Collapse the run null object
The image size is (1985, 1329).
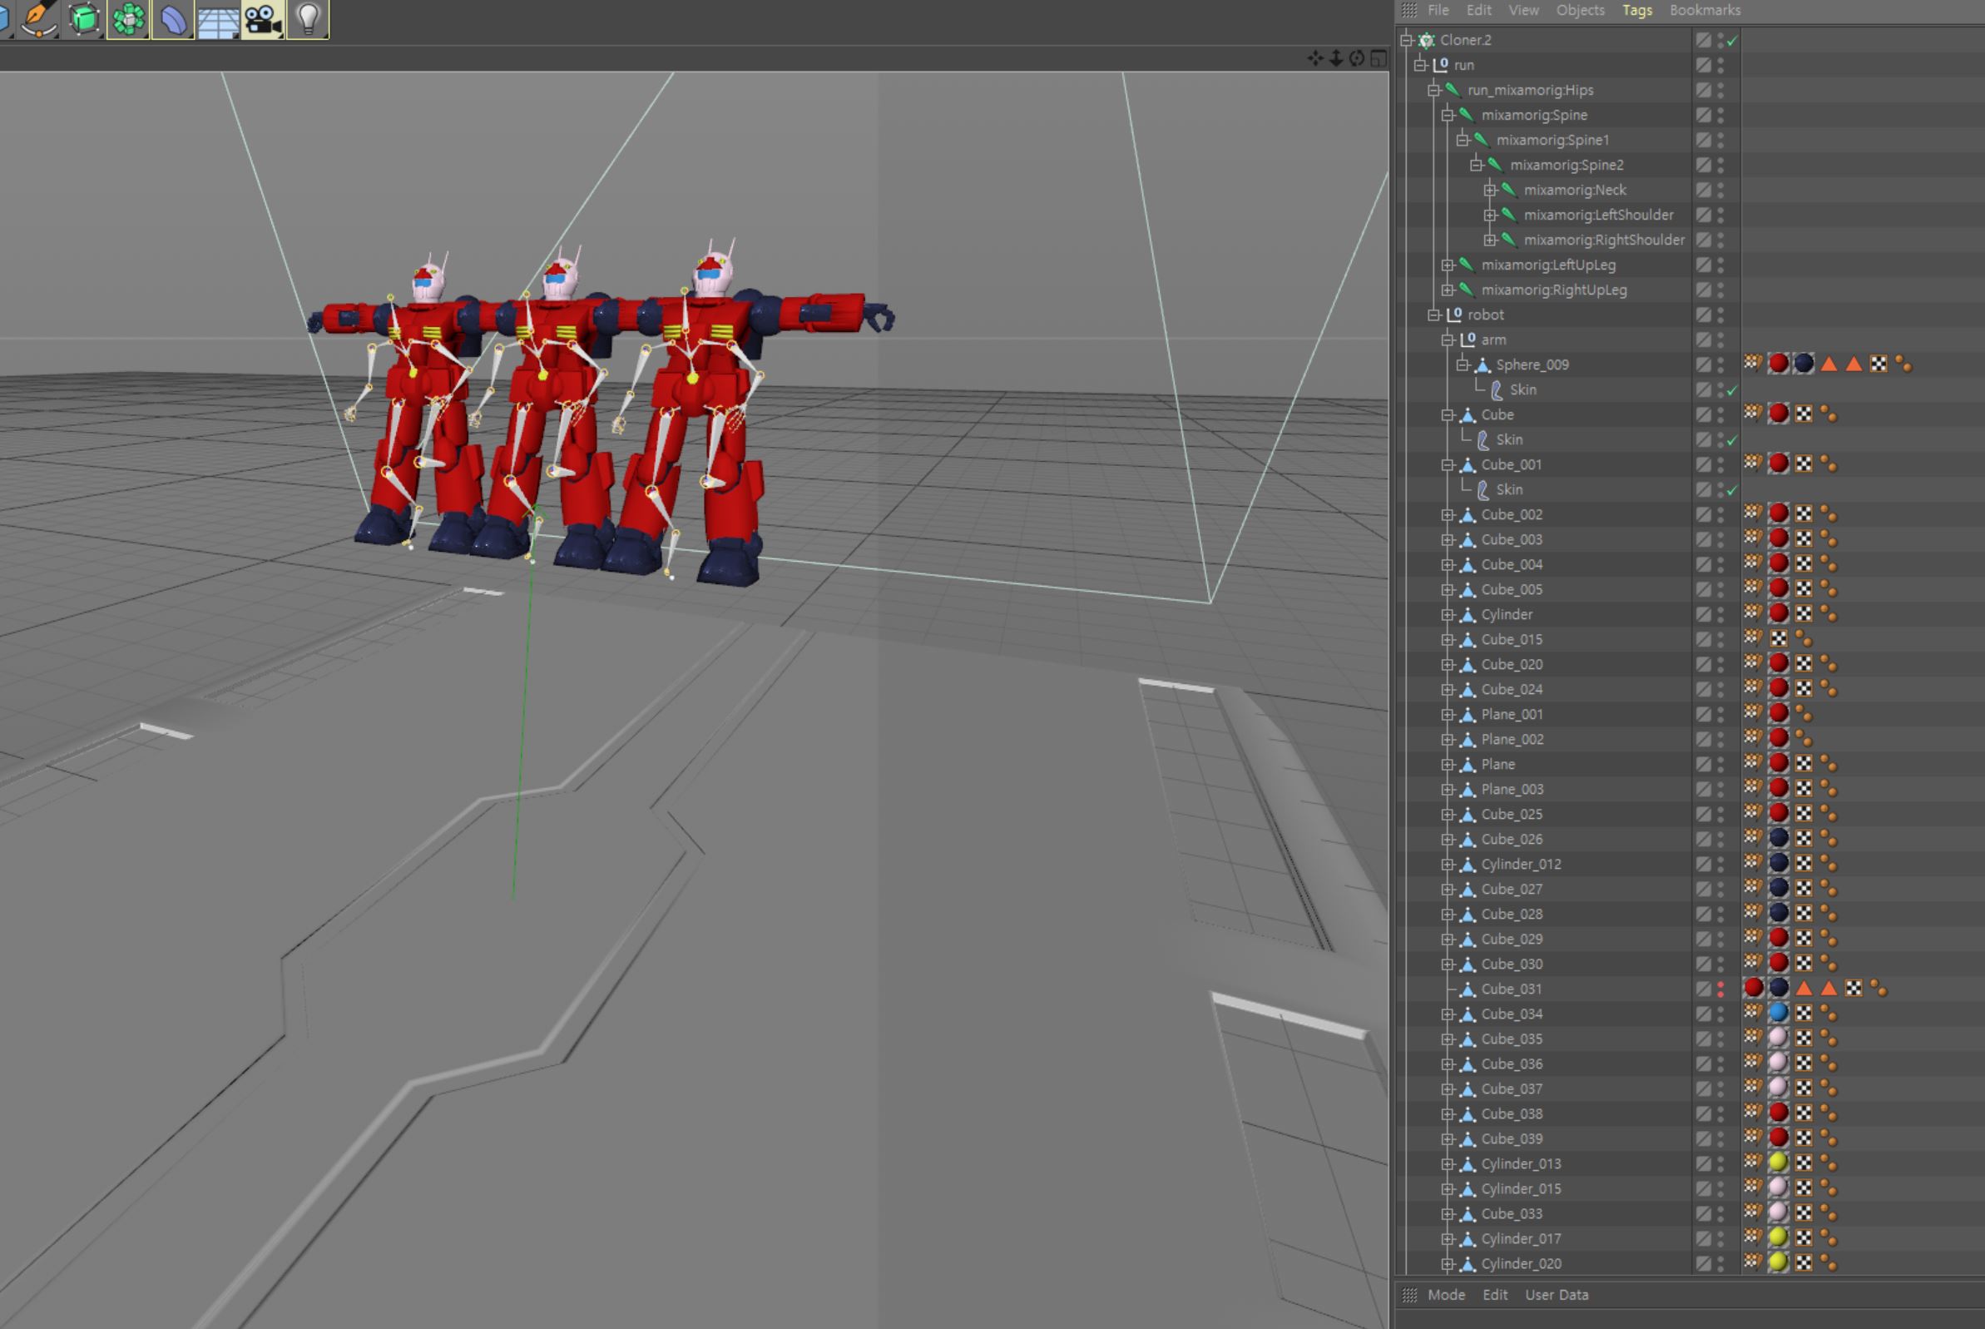click(x=1421, y=65)
